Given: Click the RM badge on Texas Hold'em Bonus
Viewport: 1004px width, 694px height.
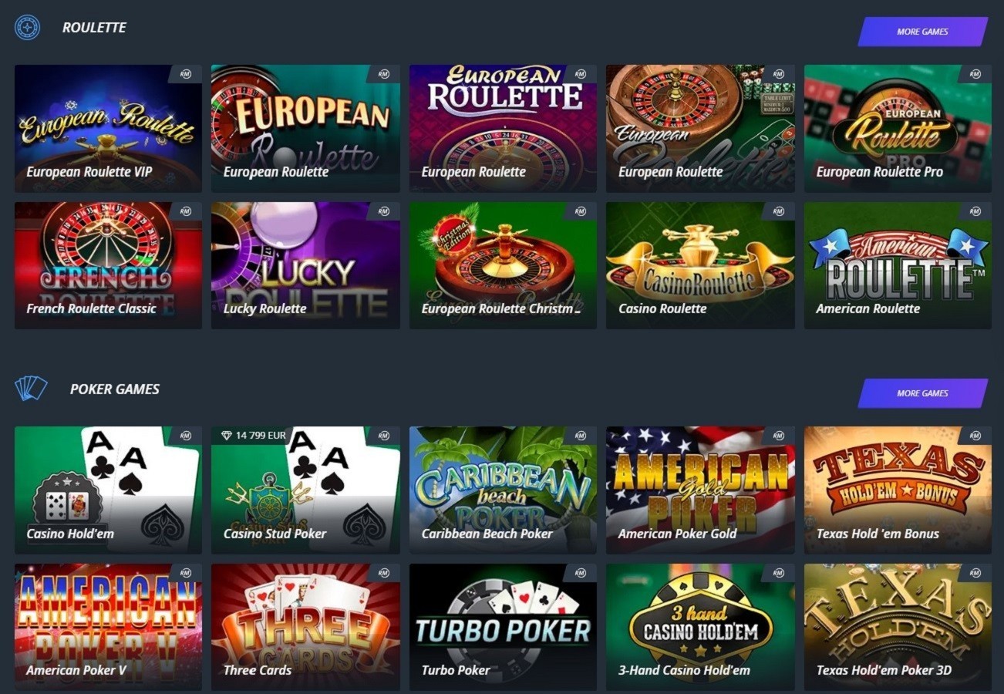Looking at the screenshot, I should pyautogui.click(x=975, y=436).
